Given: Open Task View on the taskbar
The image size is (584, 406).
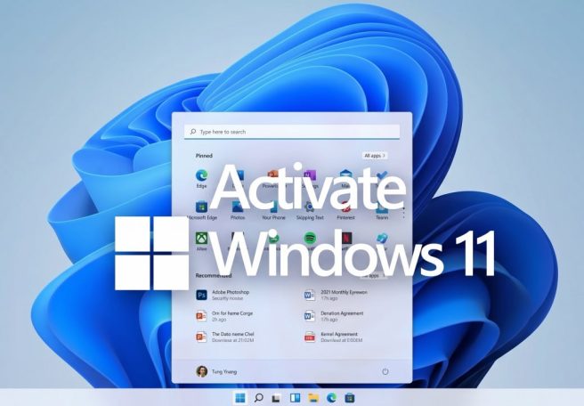Looking at the screenshot, I should (x=276, y=398).
